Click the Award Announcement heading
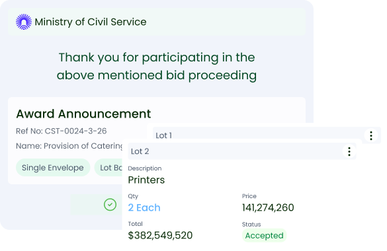This screenshot has height=251, width=387. [83, 114]
